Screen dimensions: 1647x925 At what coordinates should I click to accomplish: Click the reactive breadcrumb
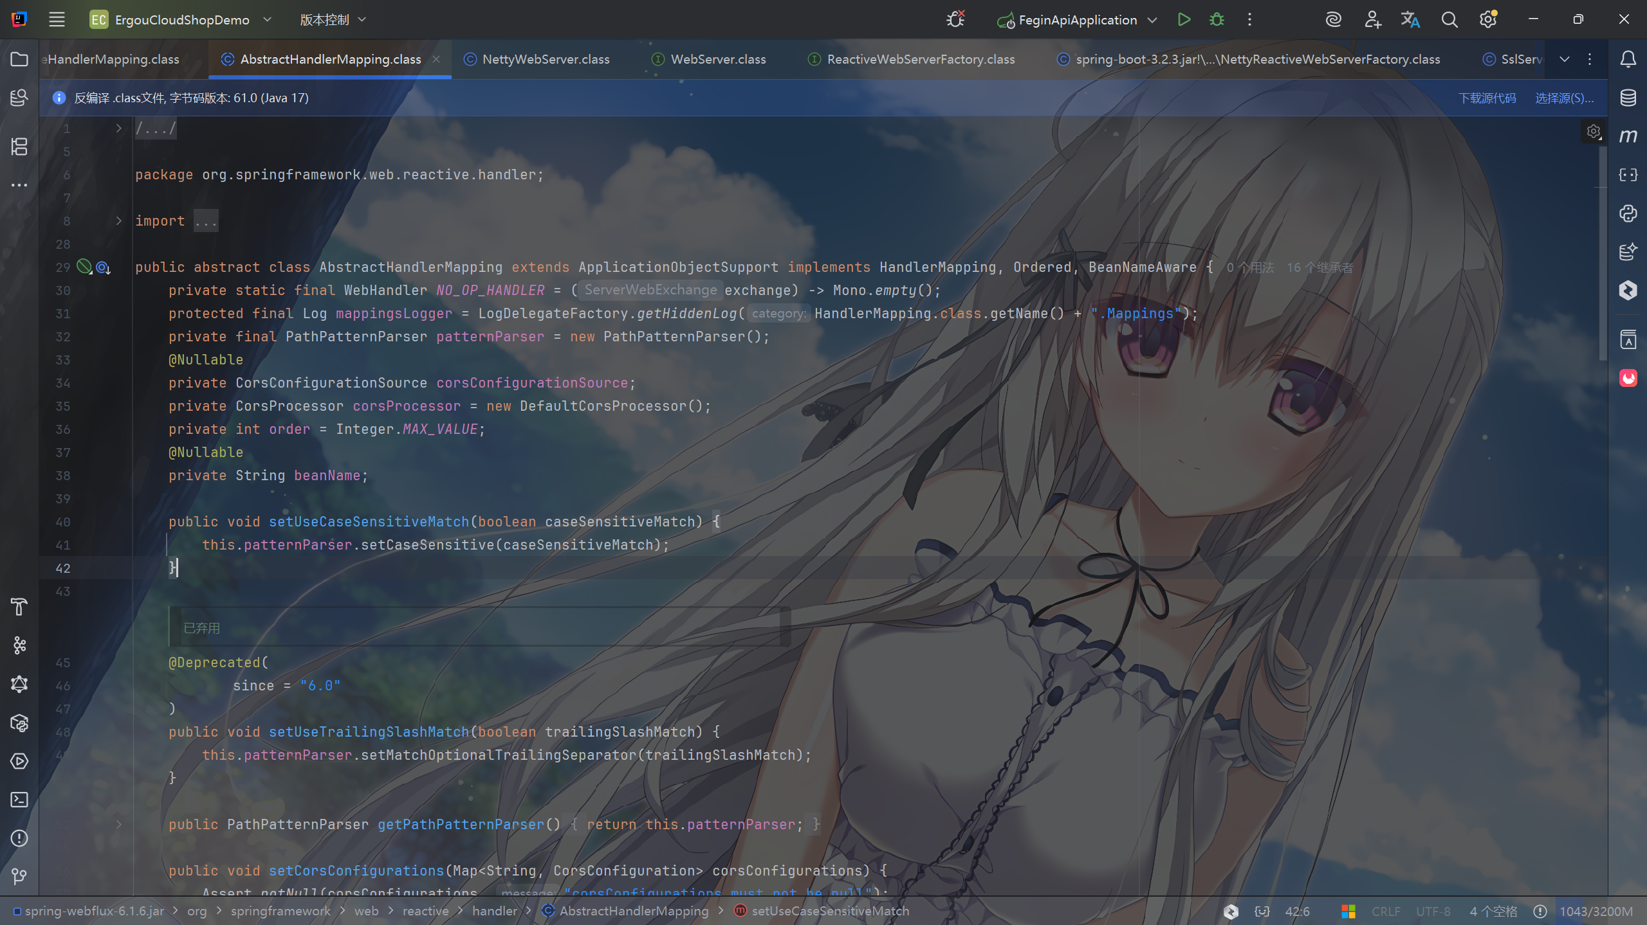coord(426,912)
